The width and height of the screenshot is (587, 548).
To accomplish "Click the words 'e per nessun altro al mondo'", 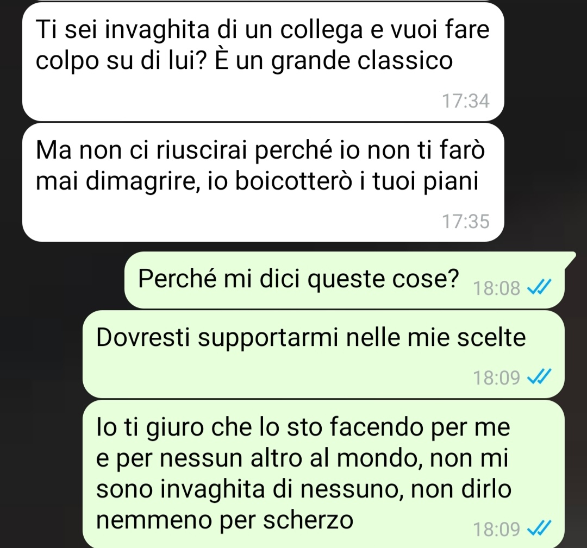I will [259, 458].
